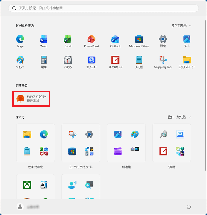Open the pinned クロック app

(68, 62)
